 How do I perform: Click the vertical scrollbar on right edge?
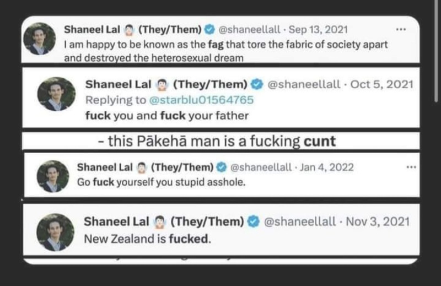click(436, 51)
